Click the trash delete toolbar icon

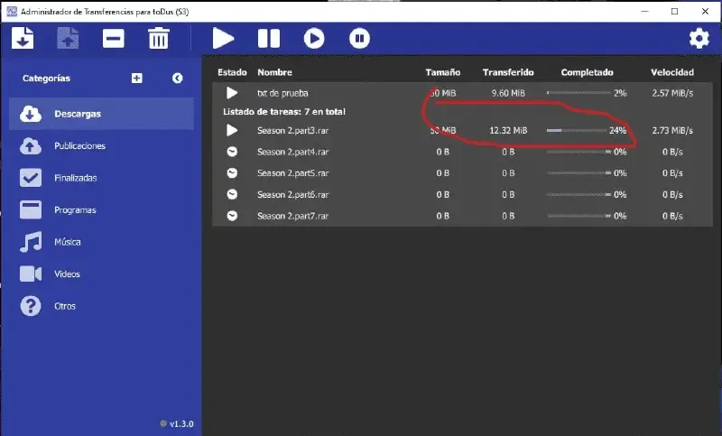coord(159,38)
